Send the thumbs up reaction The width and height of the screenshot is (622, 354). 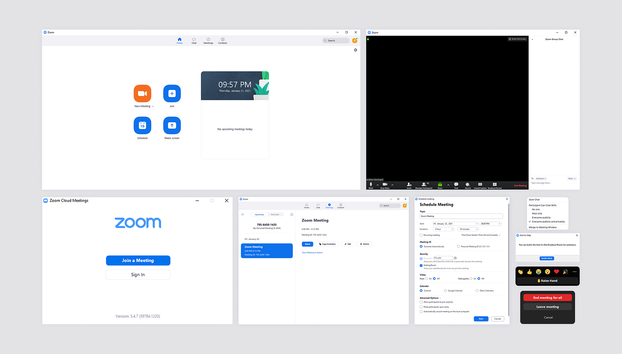[x=530, y=272]
